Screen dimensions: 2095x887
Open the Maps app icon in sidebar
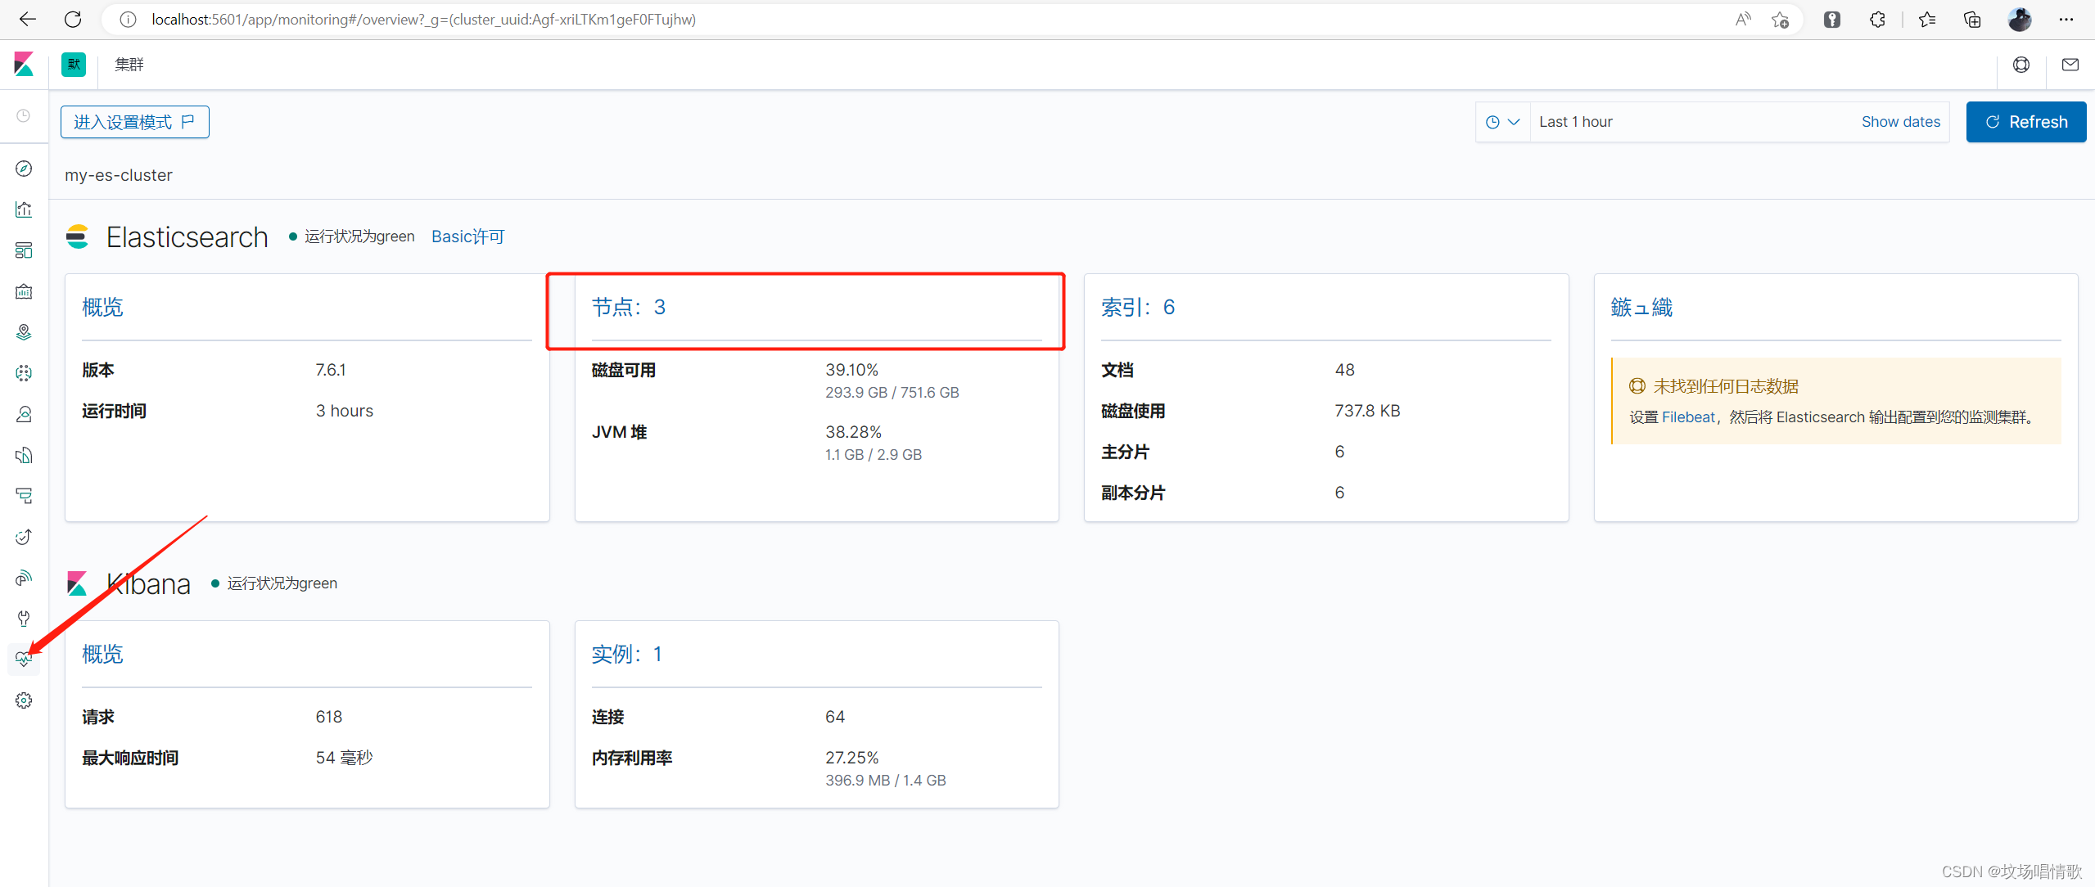coord(24,331)
